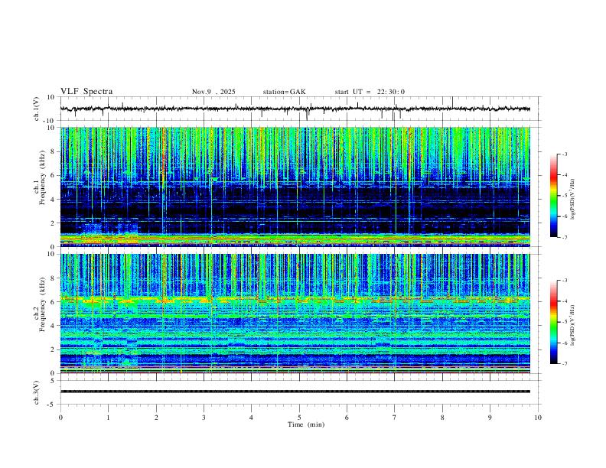Click the ch.2 log(PSD) colorbar label

(x=572, y=325)
